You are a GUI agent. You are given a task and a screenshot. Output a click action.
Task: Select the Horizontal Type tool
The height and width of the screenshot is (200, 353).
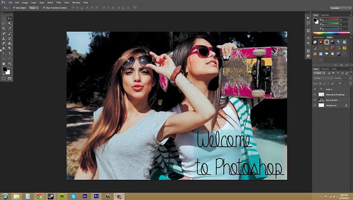(10, 53)
